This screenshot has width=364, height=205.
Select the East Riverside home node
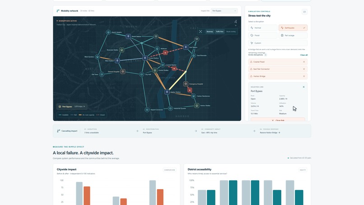pyautogui.click(x=193, y=55)
